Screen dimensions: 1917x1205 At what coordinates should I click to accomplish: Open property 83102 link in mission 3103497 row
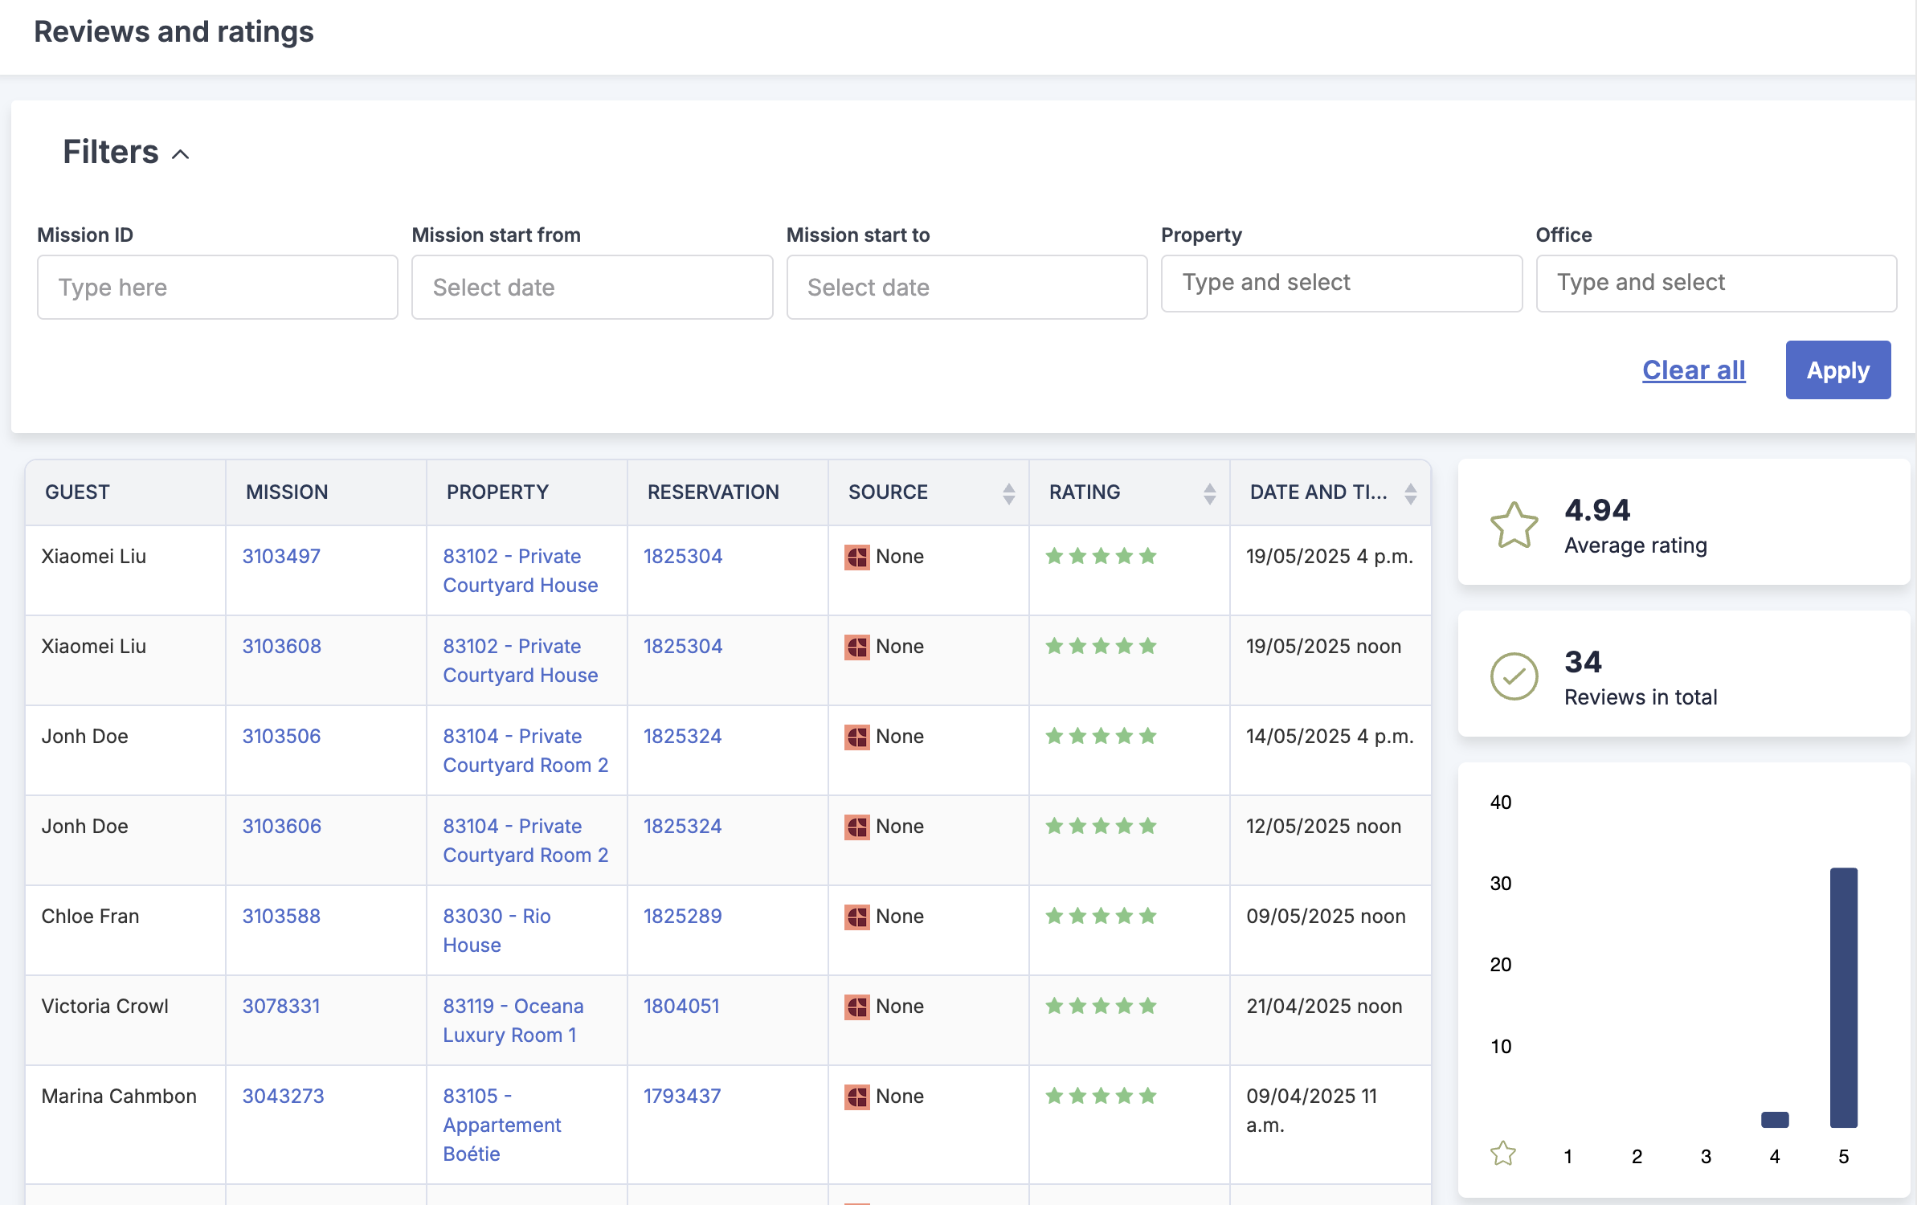[521, 570]
